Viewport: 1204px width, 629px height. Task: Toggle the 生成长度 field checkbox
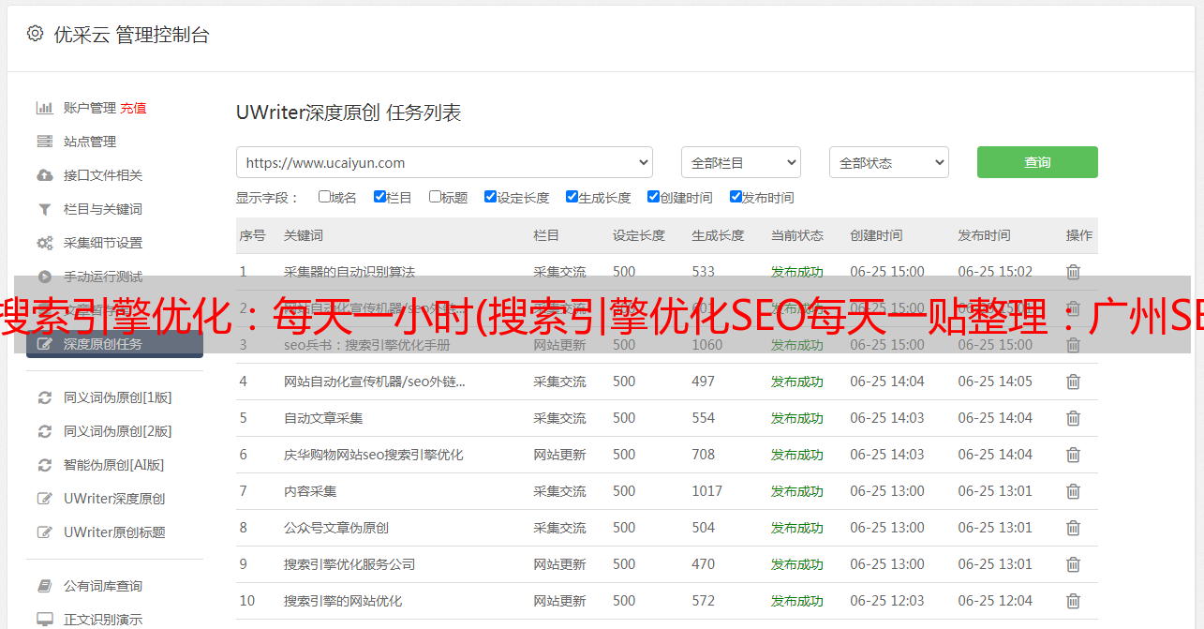coord(572,197)
